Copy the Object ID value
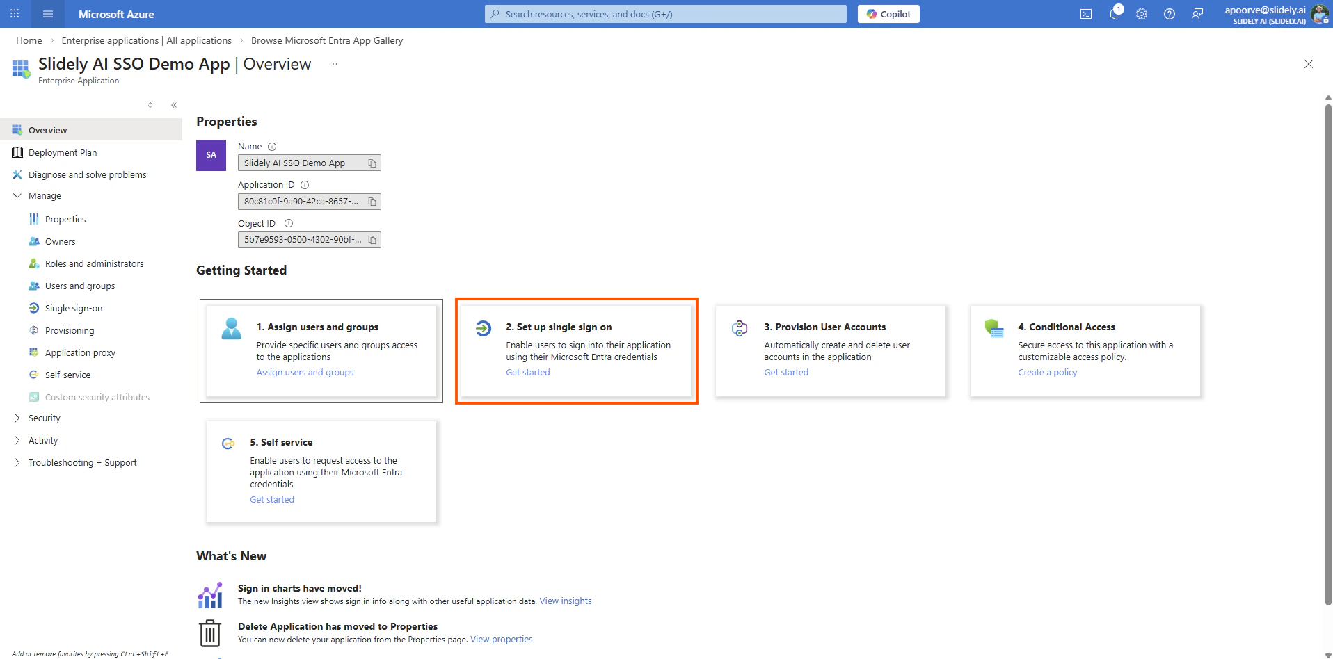 point(372,240)
